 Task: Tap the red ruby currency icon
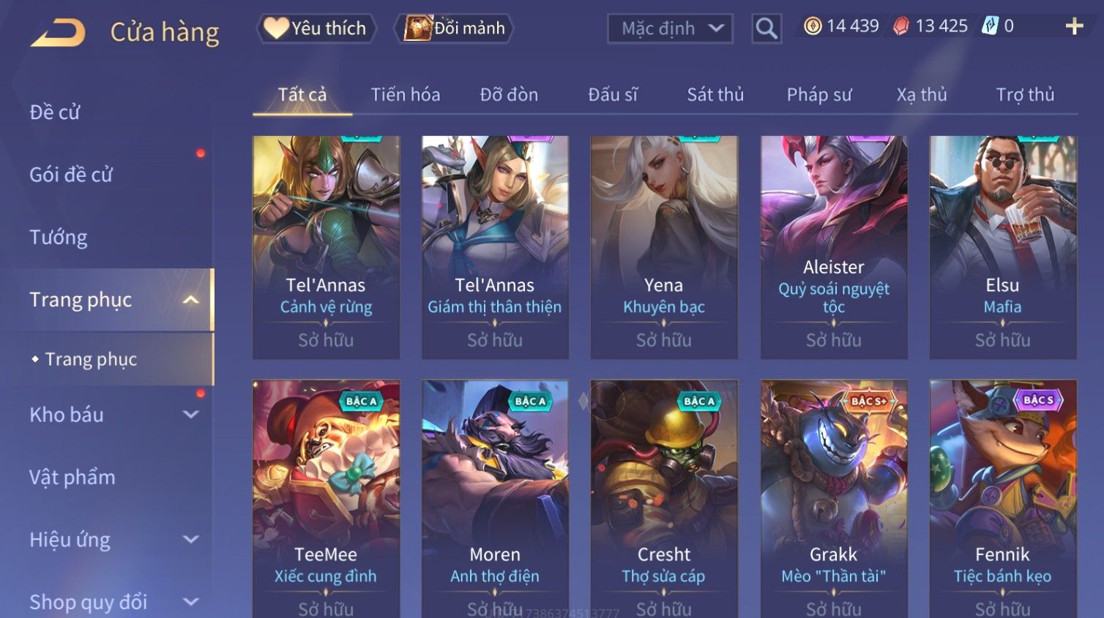901,26
